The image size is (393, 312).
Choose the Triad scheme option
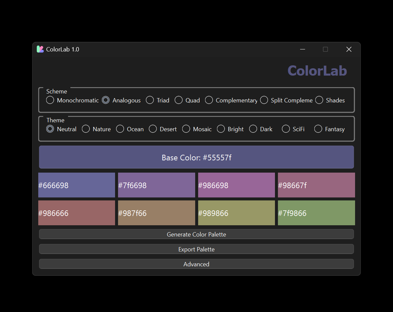[150, 100]
